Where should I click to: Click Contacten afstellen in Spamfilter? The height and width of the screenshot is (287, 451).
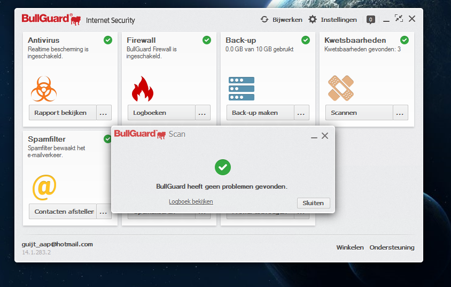pyautogui.click(x=63, y=211)
